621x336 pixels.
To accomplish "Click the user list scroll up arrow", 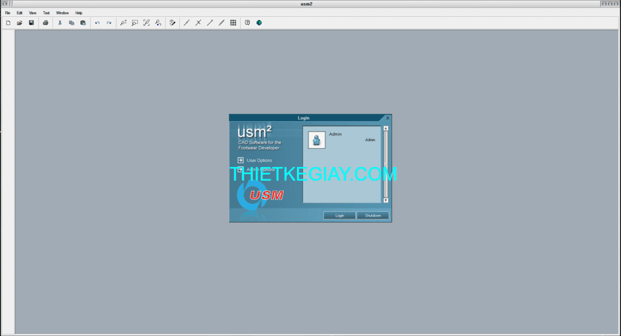I will [x=386, y=128].
